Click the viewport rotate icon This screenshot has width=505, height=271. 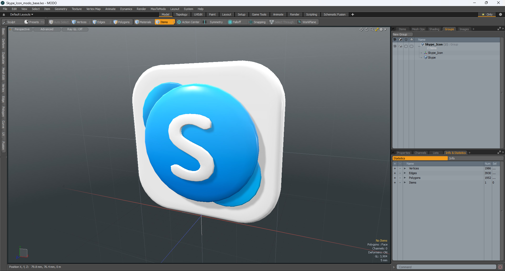pyautogui.click(x=366, y=29)
